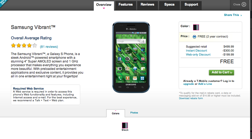Screen dimensions: 252x139
Task: Click the Download rebate form link
Action: click(191, 98)
